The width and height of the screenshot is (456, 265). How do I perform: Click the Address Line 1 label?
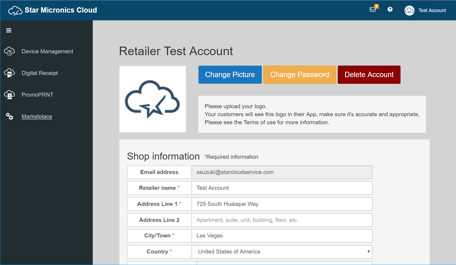159,204
